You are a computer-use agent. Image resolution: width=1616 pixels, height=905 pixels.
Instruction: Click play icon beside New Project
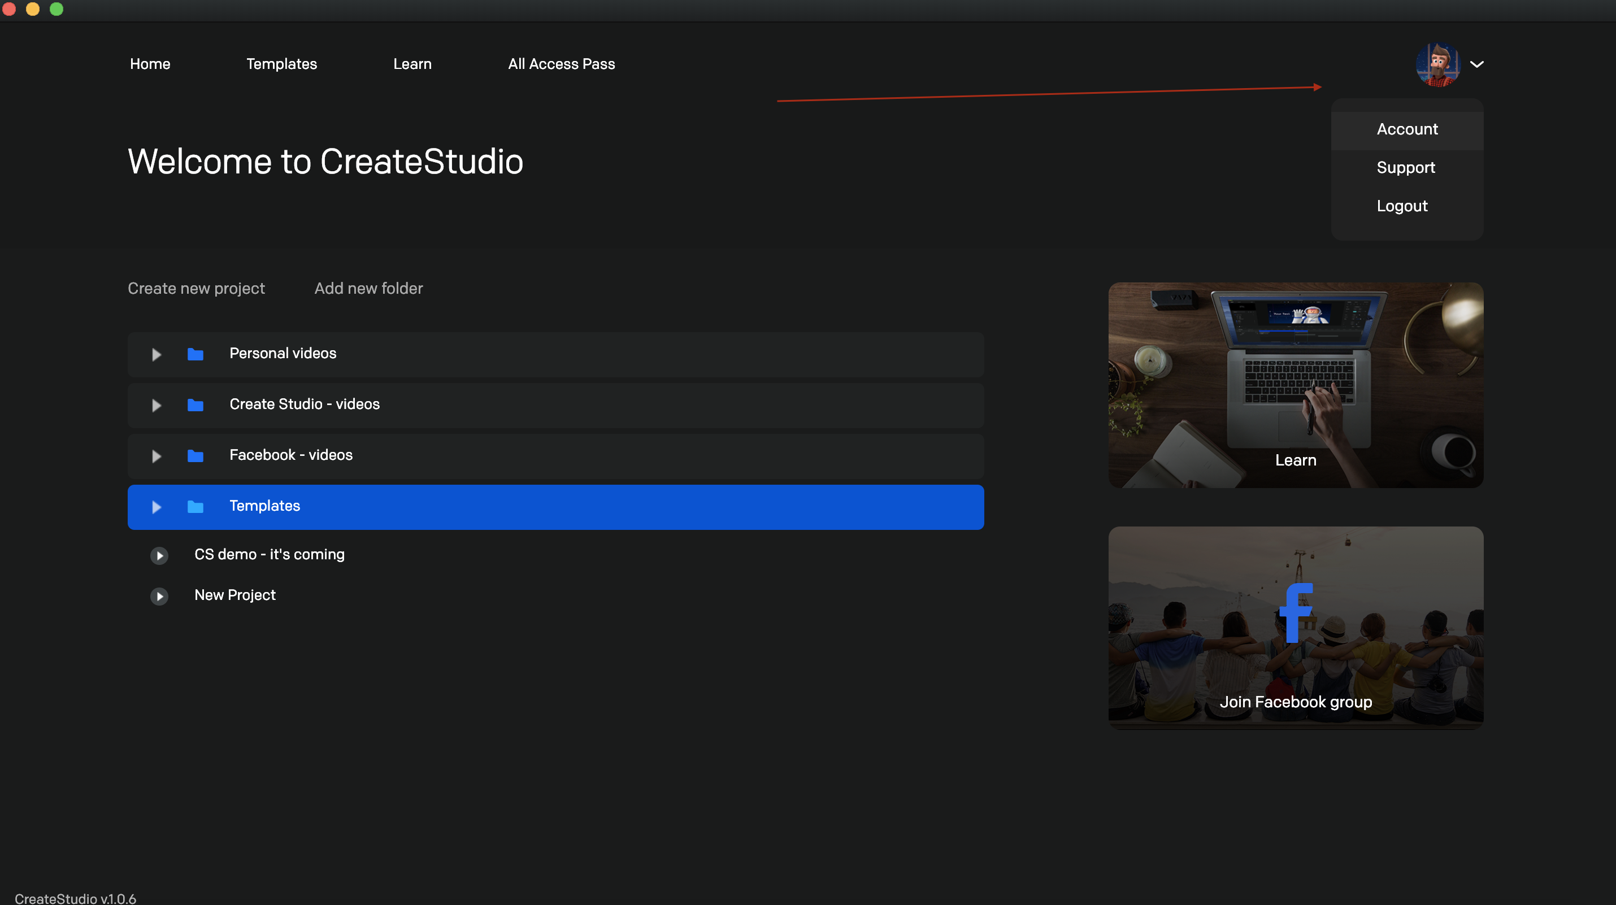coord(159,596)
